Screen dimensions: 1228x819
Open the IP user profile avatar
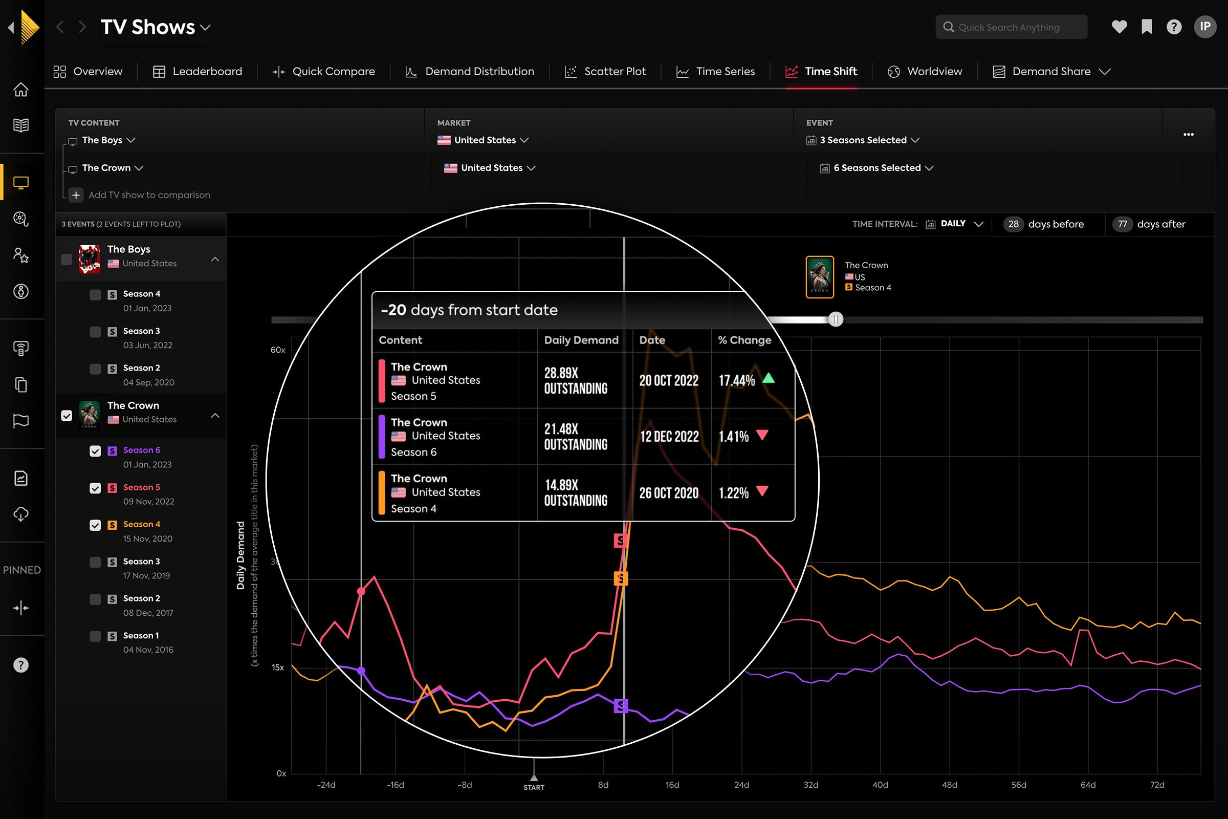[x=1205, y=27]
